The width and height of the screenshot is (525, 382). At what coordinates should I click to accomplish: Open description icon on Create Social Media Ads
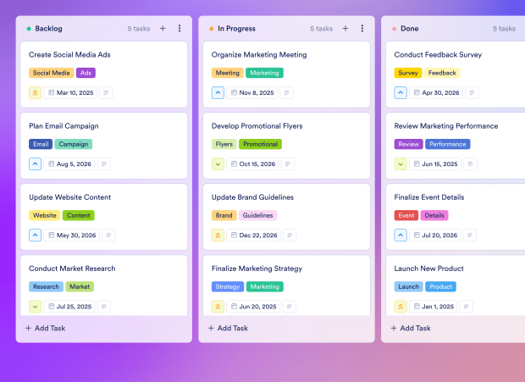pos(106,92)
